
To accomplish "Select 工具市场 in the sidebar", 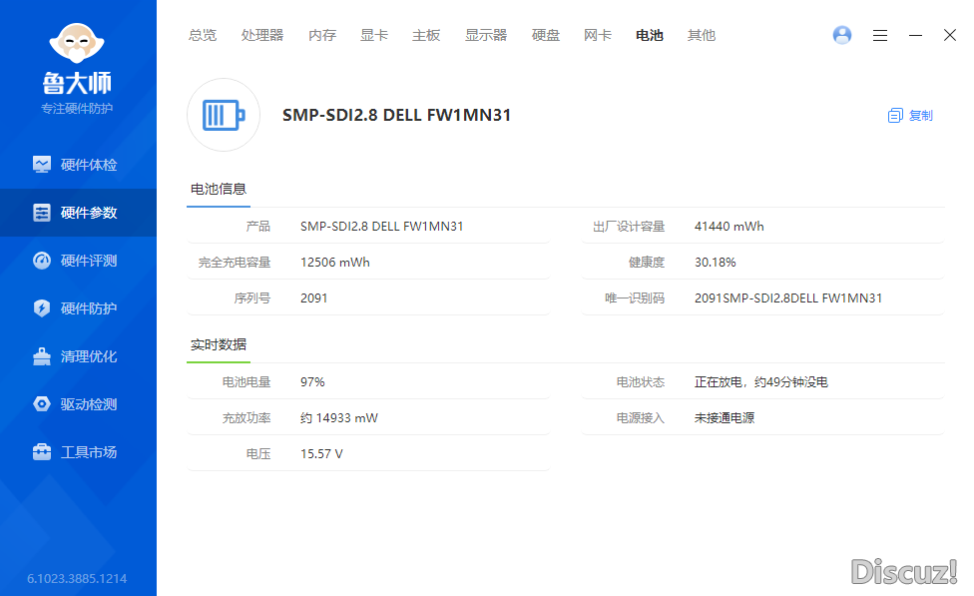I will click(89, 452).
